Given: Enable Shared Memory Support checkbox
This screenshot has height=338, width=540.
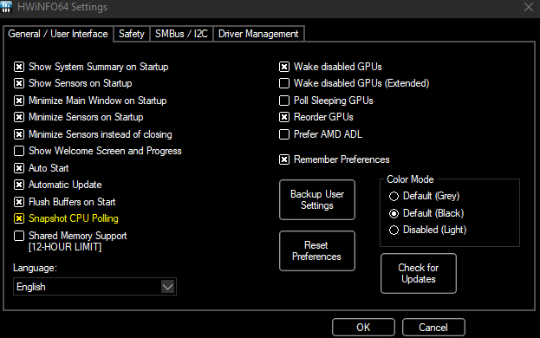Looking at the screenshot, I should [x=19, y=236].
